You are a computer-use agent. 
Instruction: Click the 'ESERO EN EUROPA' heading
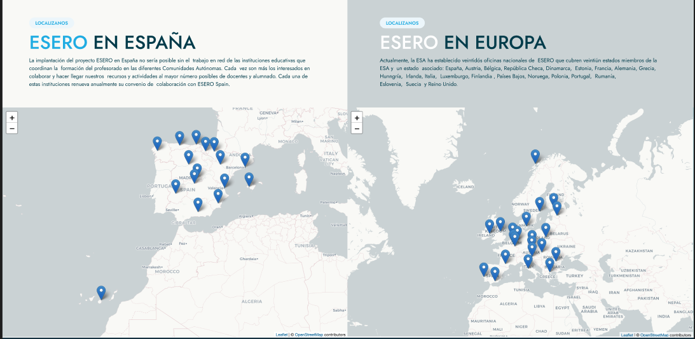463,43
